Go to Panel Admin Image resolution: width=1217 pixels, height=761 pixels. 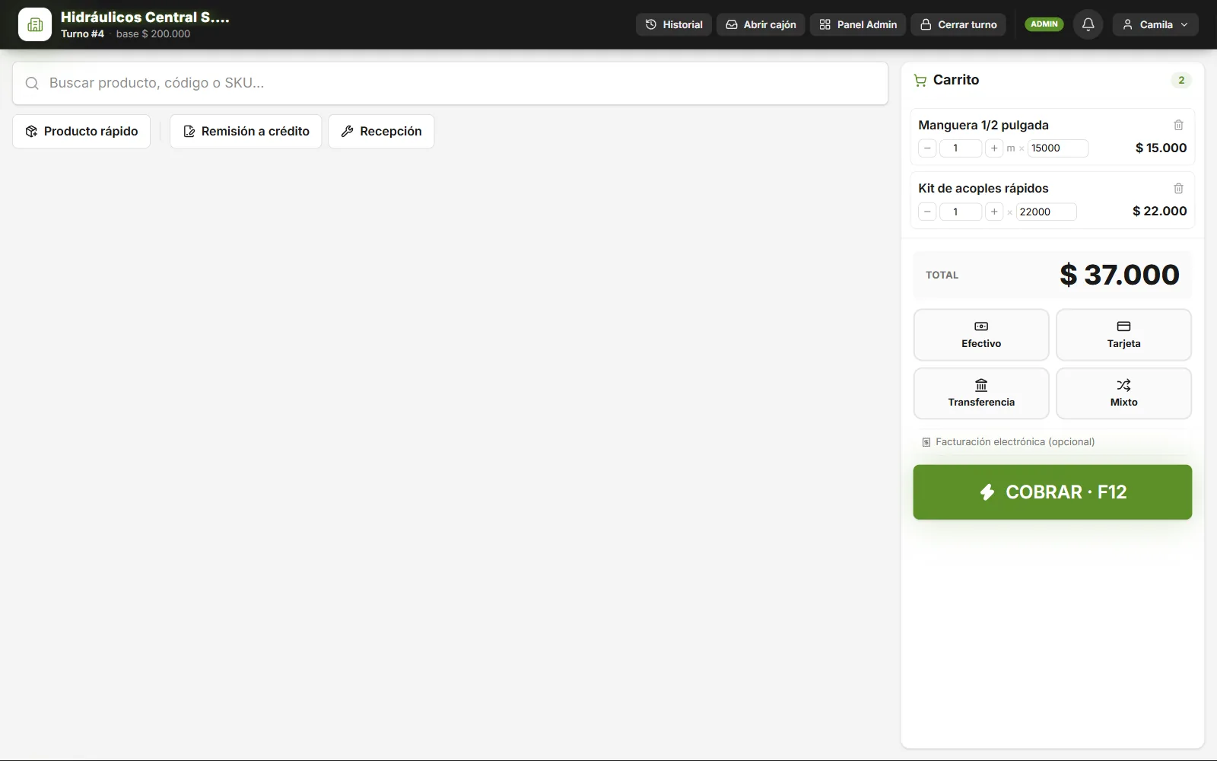pyautogui.click(x=858, y=24)
